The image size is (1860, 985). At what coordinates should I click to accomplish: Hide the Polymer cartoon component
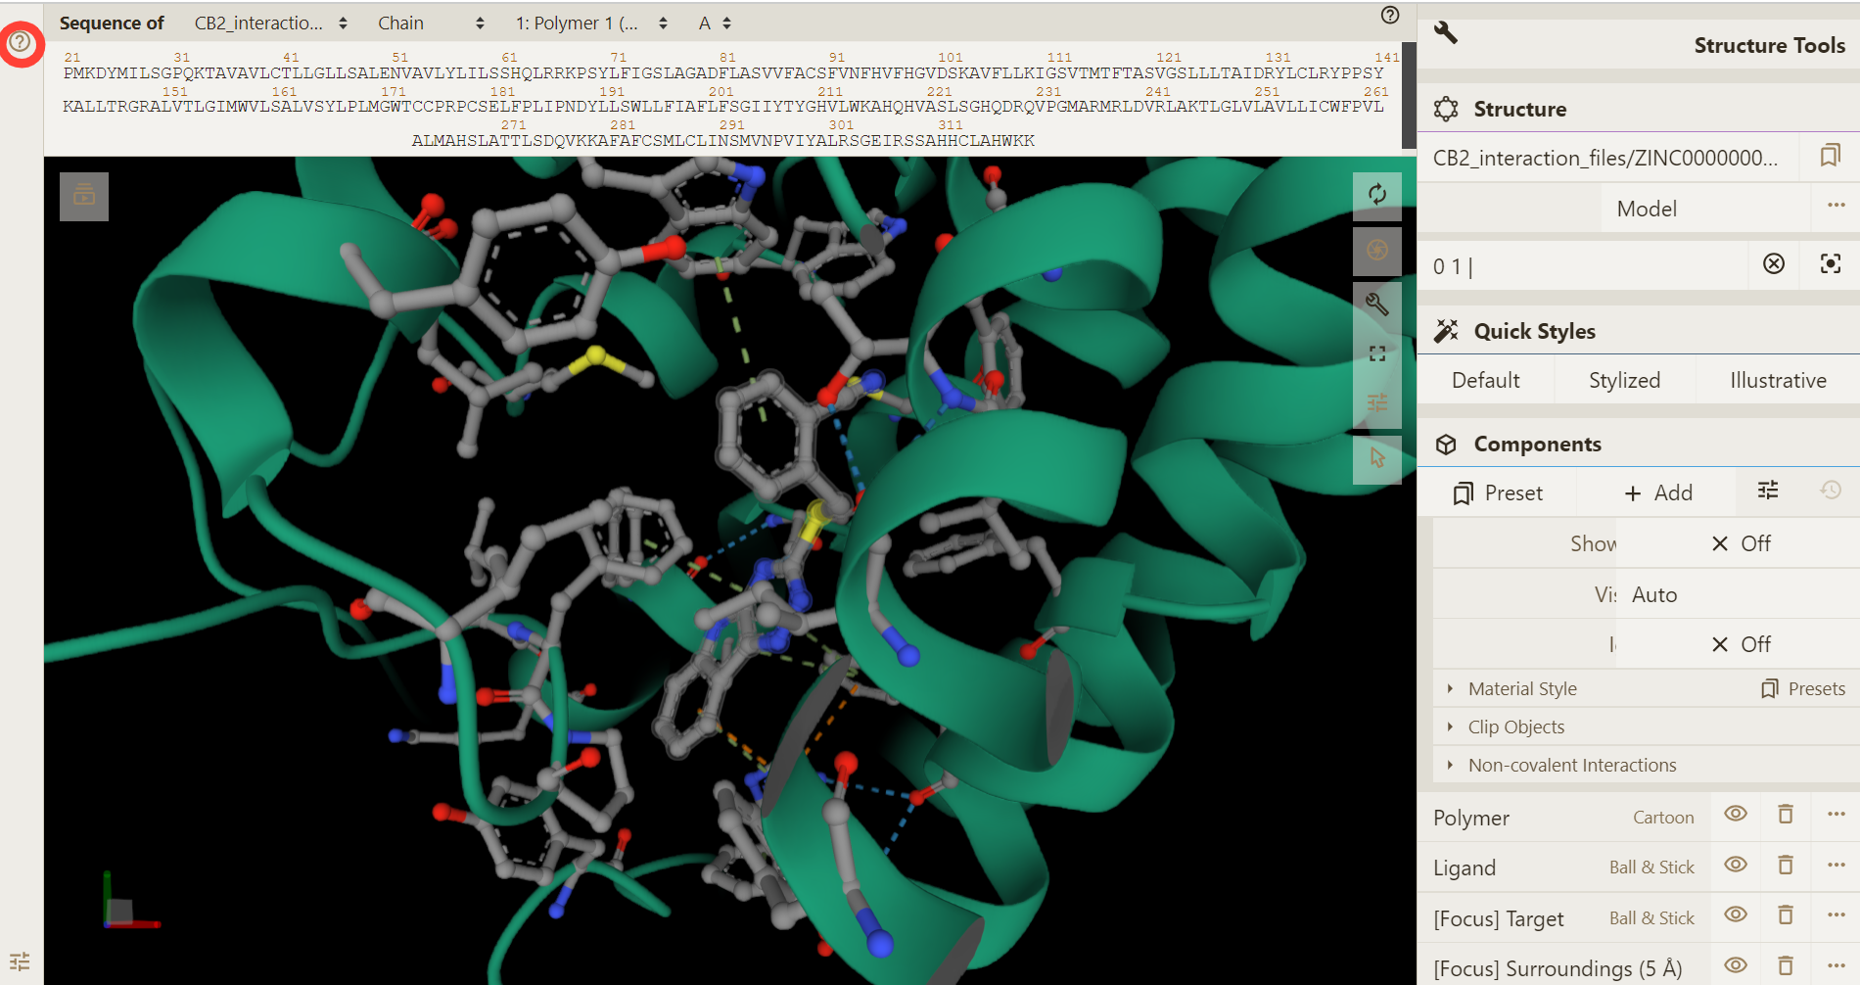(1735, 815)
